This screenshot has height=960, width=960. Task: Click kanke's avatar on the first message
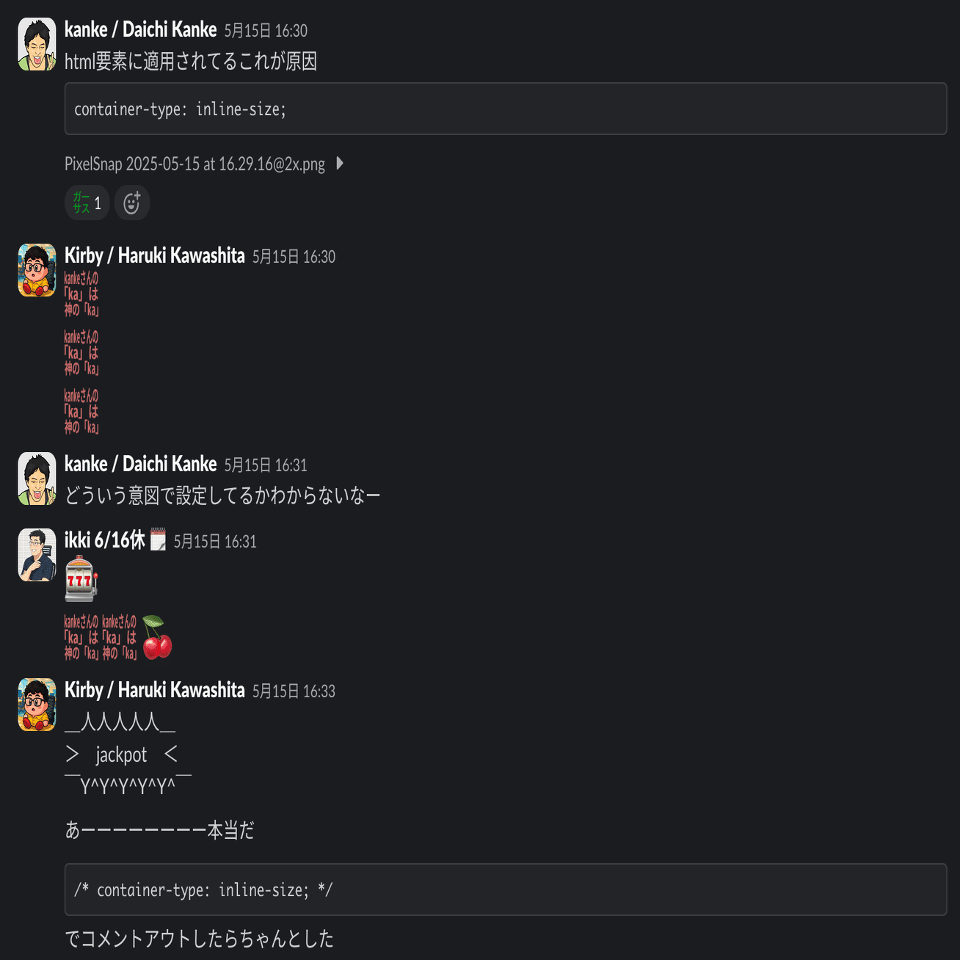[37, 44]
